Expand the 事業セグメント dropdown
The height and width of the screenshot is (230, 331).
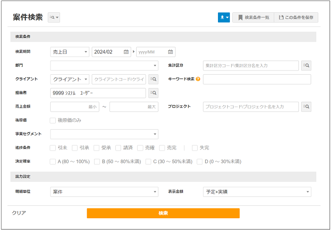(x=105, y=134)
